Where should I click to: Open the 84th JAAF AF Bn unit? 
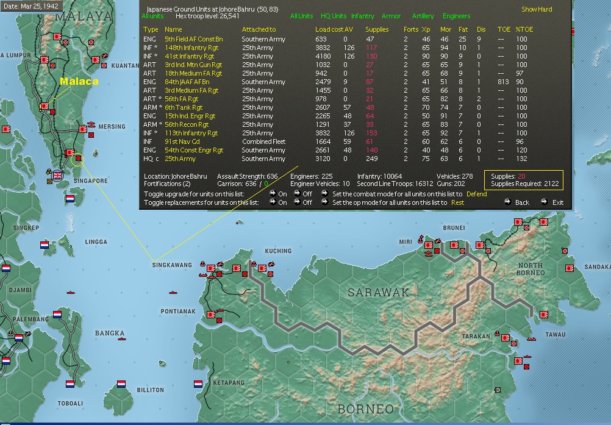(x=187, y=82)
